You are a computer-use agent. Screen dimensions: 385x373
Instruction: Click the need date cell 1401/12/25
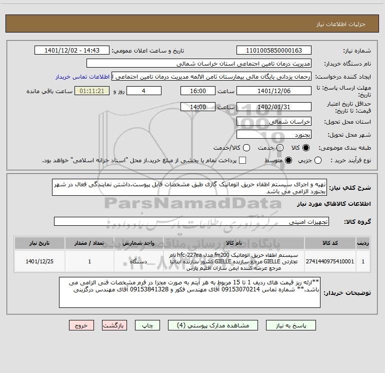pyautogui.click(x=39, y=261)
